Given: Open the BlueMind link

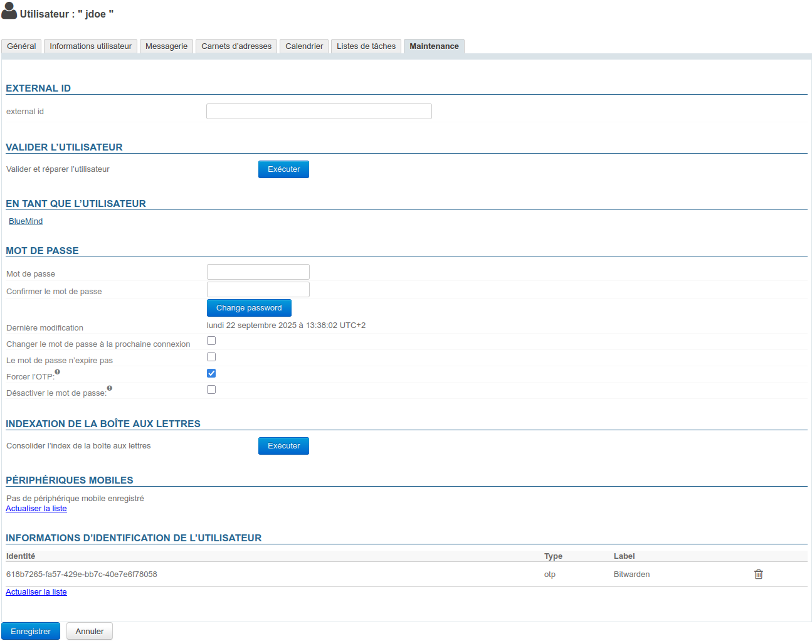Looking at the screenshot, I should [x=26, y=221].
